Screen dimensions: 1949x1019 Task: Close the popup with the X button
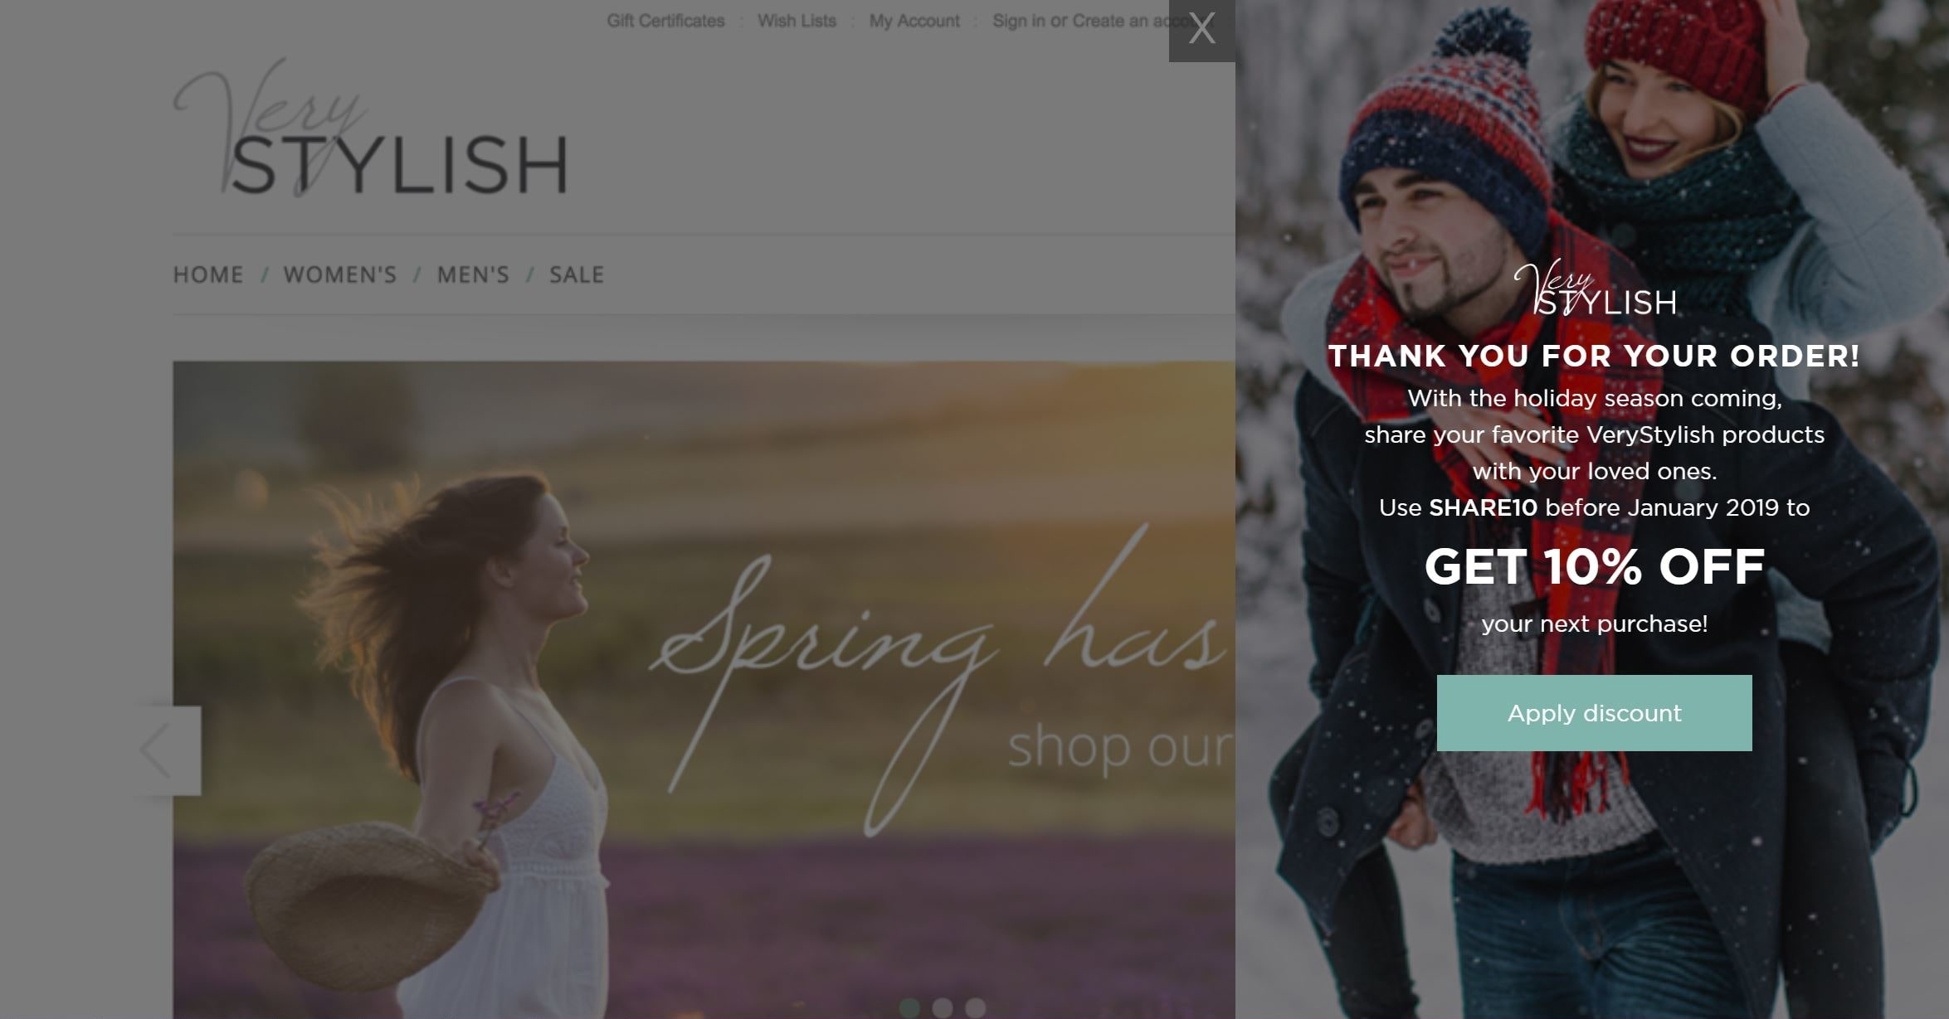(1201, 30)
